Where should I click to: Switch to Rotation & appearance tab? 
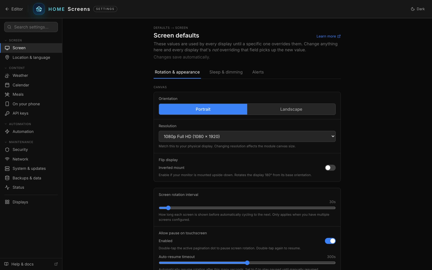point(177,72)
